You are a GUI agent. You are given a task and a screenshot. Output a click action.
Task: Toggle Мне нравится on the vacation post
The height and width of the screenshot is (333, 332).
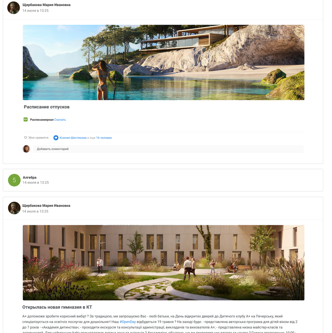point(36,138)
